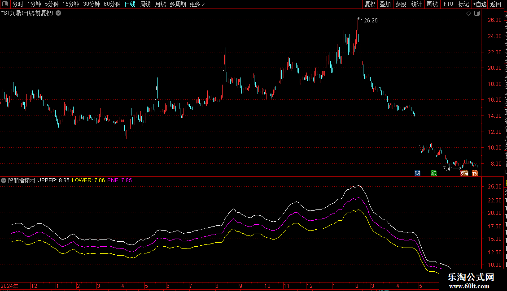507x291 pixels.
Task: Expand the 更多 periods menu
Action: coord(197,4)
